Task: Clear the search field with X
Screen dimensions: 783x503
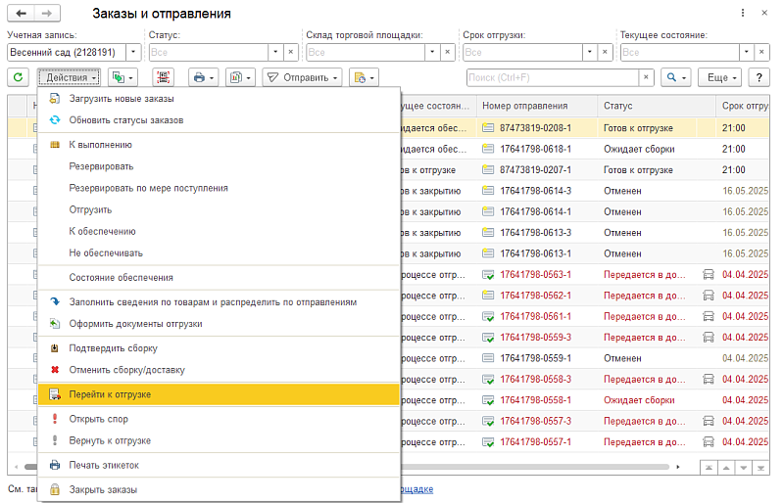Action: (x=646, y=77)
